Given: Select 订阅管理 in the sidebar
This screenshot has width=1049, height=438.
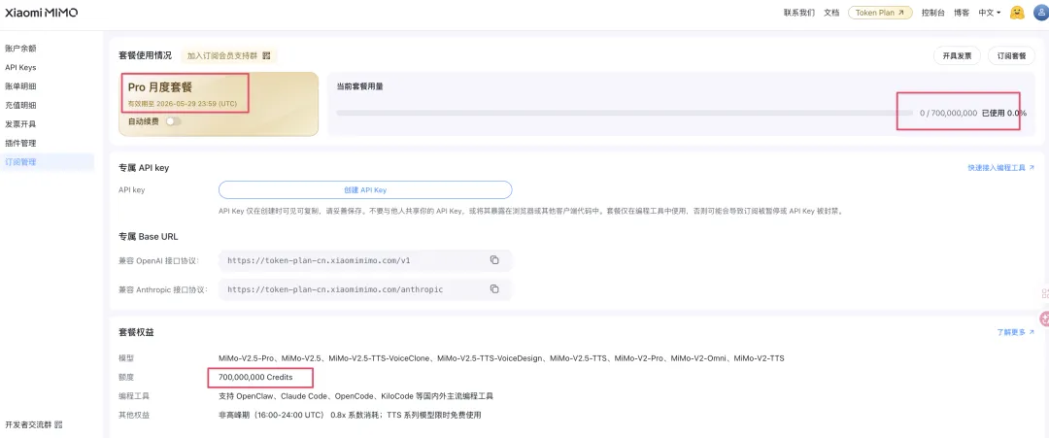Looking at the screenshot, I should pyautogui.click(x=47, y=162).
